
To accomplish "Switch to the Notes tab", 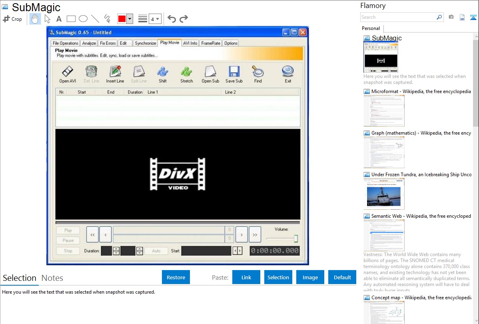I will [x=52, y=278].
